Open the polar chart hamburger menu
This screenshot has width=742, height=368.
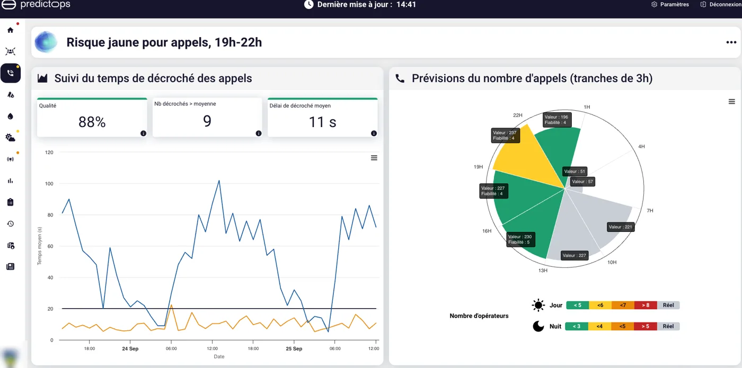click(731, 101)
